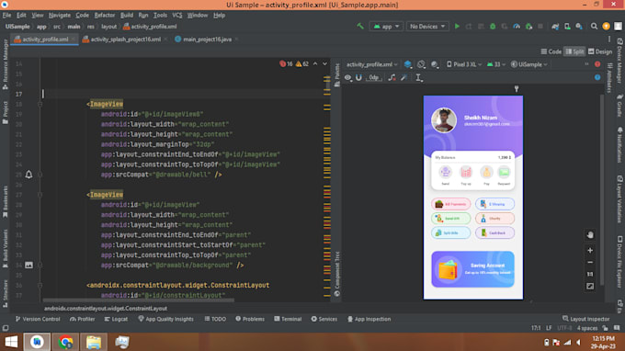
Task: Click the design preview vertical scrollbar
Action: pyautogui.click(x=602, y=189)
